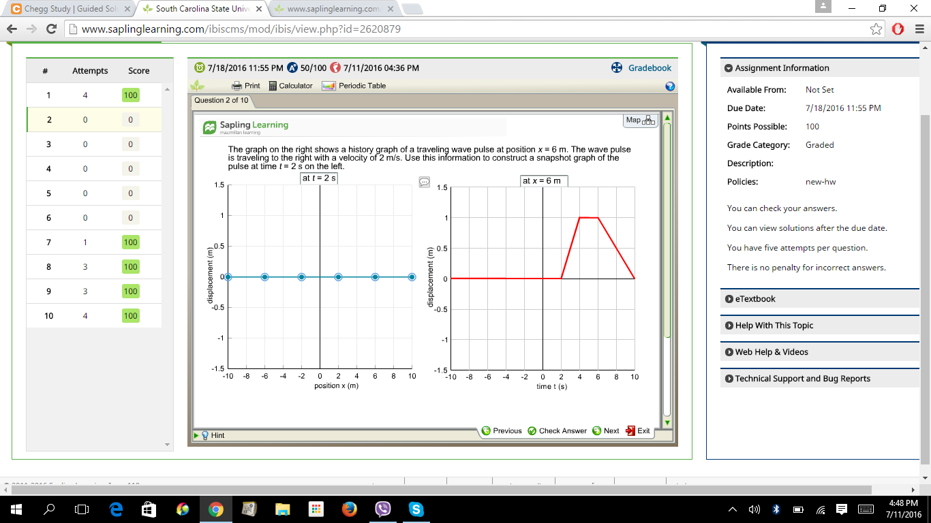Click inside the browser address bar
Screen dimensions: 931x523
(x=273, y=29)
